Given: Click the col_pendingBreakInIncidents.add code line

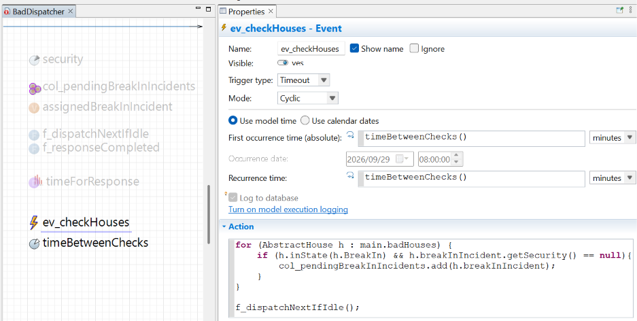Looking at the screenshot, I should point(417,266).
